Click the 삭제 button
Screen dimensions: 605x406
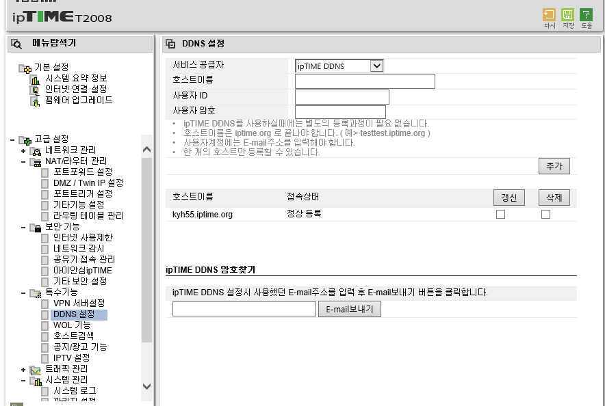[554, 198]
